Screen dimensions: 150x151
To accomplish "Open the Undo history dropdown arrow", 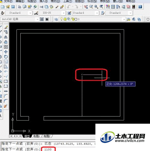I will [x=73, y=7].
